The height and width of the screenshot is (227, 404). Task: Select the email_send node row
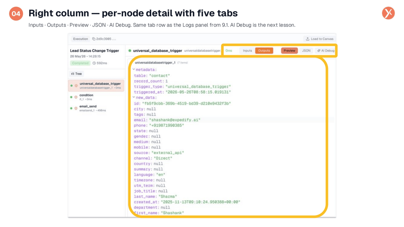pos(96,108)
